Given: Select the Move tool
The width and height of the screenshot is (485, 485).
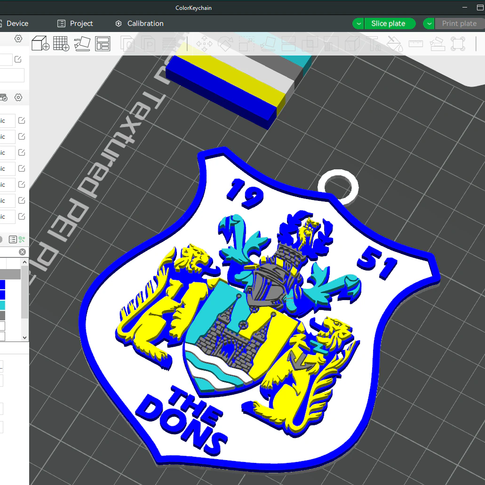Looking at the screenshot, I should click(204, 44).
